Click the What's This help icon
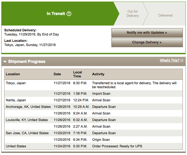The height and width of the screenshot is (155, 187). point(182,61)
